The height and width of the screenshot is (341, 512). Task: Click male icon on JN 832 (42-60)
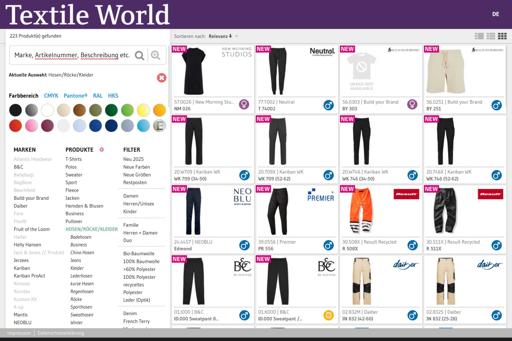tap(413, 315)
